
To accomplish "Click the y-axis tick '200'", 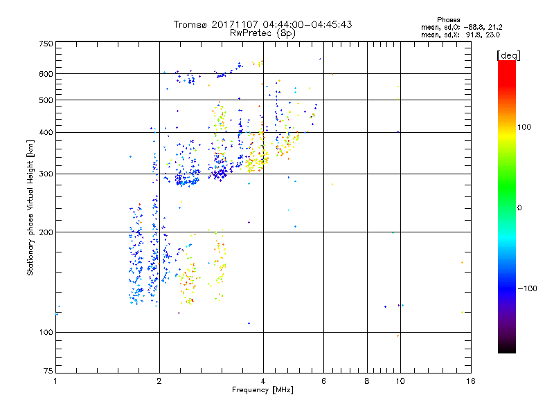I will click(46, 232).
